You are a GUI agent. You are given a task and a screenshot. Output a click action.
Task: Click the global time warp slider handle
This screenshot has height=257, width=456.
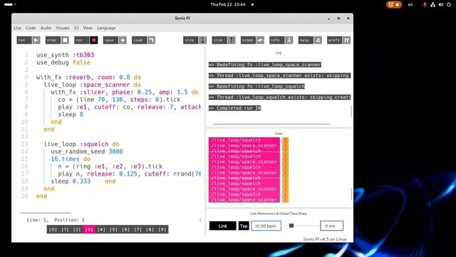(x=291, y=226)
